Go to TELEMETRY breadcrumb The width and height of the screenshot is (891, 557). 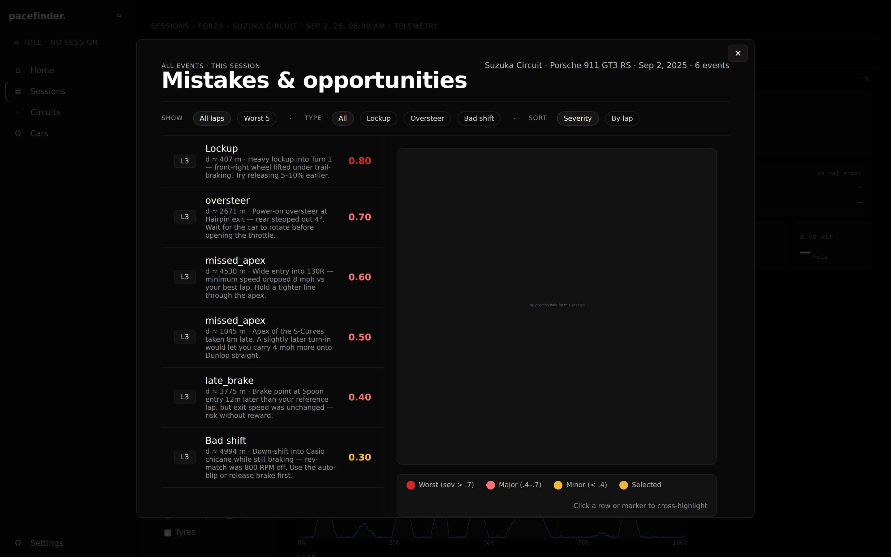pos(416,26)
